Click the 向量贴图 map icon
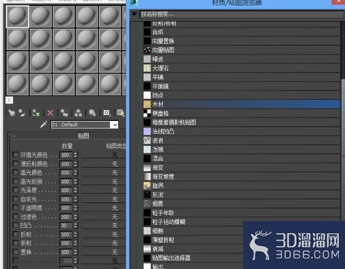Image resolution: width=345 pixels, height=269 pixels. pyautogui.click(x=147, y=50)
